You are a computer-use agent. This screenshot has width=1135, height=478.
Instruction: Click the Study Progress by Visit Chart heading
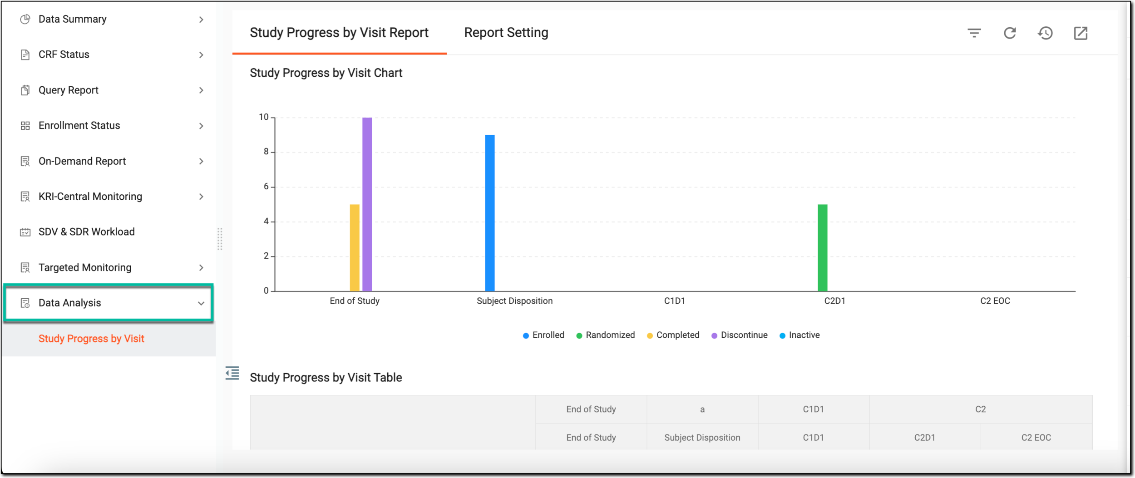coord(326,73)
